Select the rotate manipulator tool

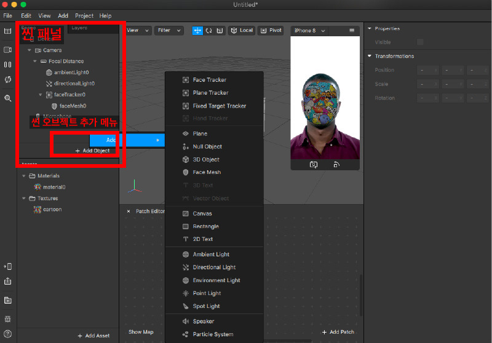pos(208,30)
